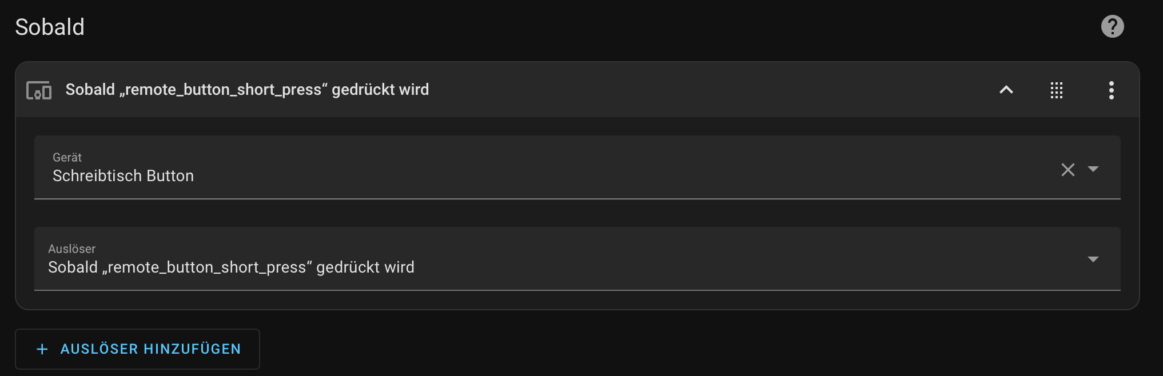The width and height of the screenshot is (1163, 376).
Task: Click the device trigger icon in header
Action: pyautogui.click(x=39, y=90)
